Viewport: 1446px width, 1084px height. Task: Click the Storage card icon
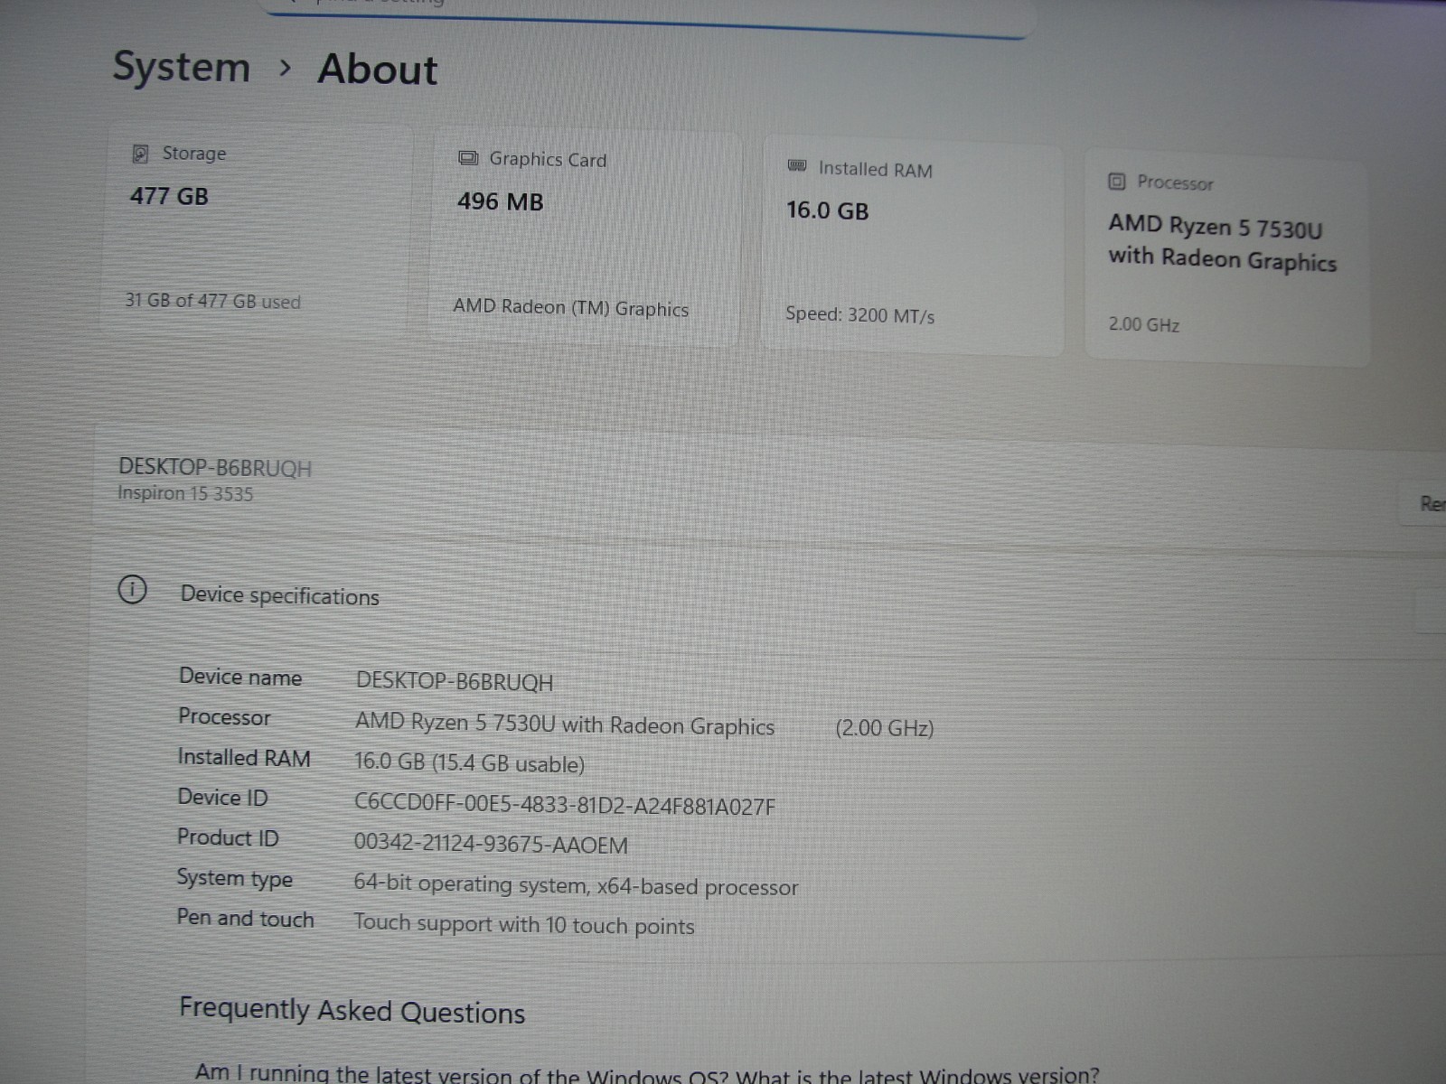point(140,154)
